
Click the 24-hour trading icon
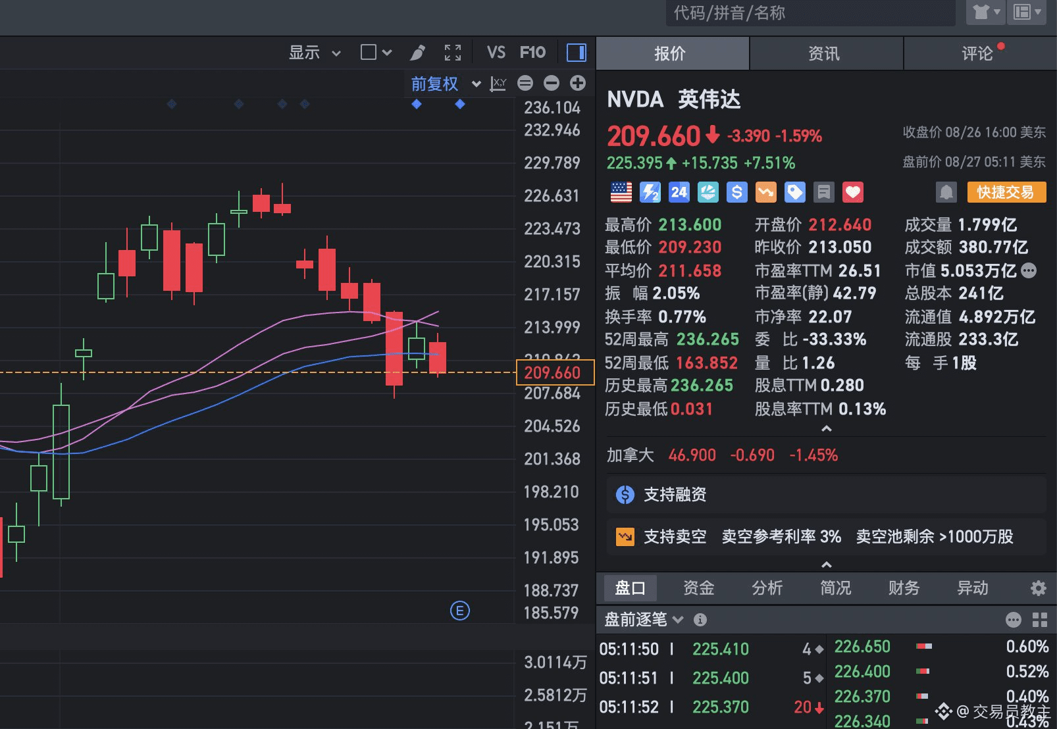click(x=679, y=192)
